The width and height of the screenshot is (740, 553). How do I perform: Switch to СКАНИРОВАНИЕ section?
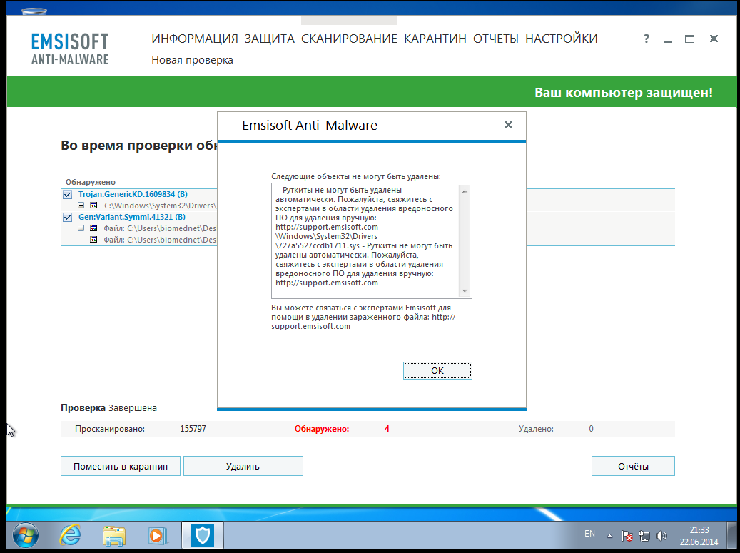click(x=349, y=39)
